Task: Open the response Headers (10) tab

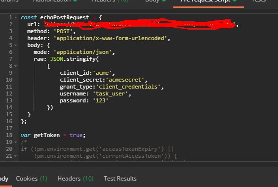Action: click(76, 179)
